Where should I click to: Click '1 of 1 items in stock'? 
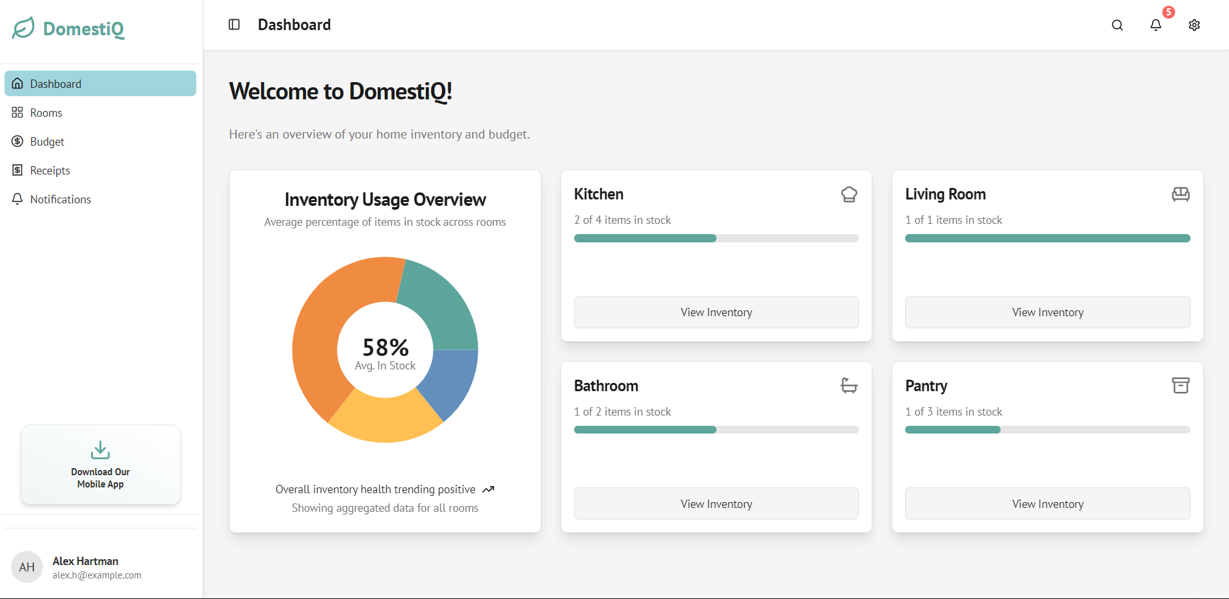pos(954,220)
